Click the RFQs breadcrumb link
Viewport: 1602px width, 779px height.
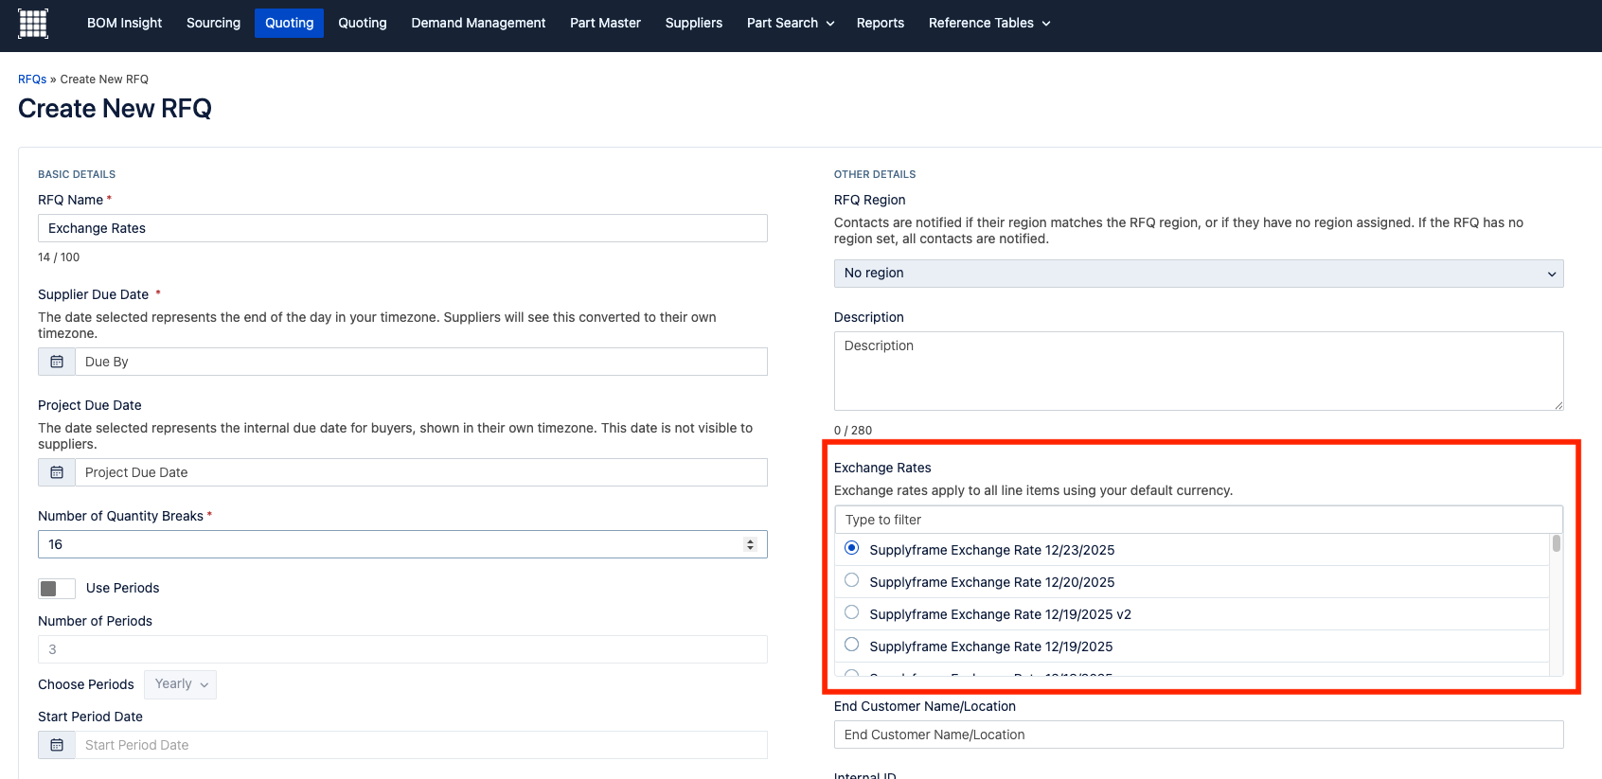(x=32, y=80)
